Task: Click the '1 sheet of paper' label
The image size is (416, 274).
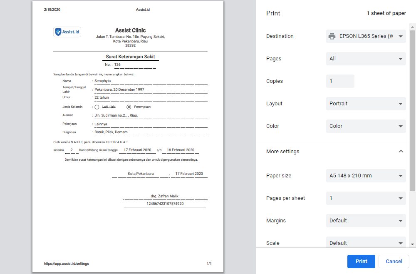Action: tap(386, 13)
